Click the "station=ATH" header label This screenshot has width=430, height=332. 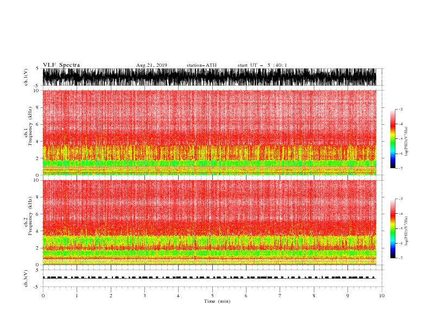click(x=201, y=65)
